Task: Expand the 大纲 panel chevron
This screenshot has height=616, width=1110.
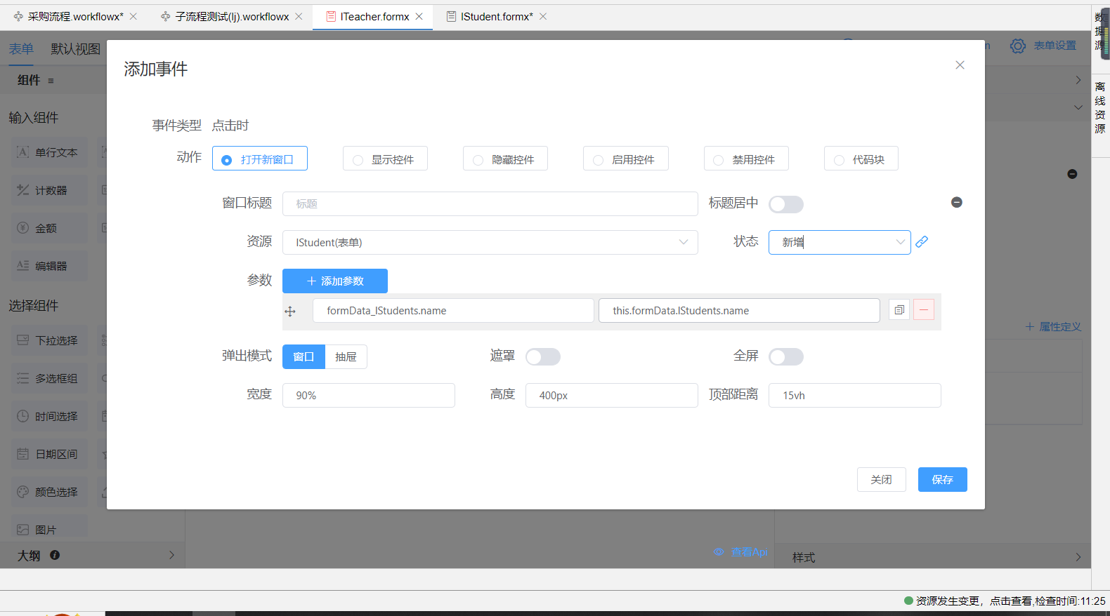Action: 171,555
